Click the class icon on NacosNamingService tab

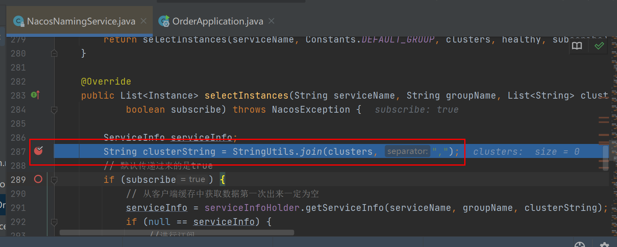coord(18,21)
